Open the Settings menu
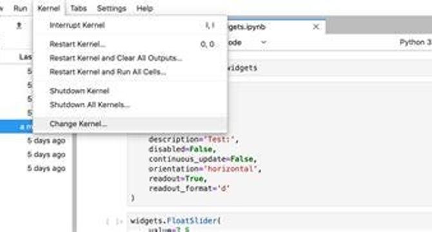This screenshot has height=232, width=432. click(112, 8)
